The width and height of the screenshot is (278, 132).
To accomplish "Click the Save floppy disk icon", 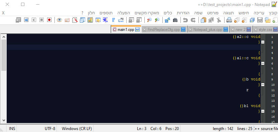I will tap(260, 20).
